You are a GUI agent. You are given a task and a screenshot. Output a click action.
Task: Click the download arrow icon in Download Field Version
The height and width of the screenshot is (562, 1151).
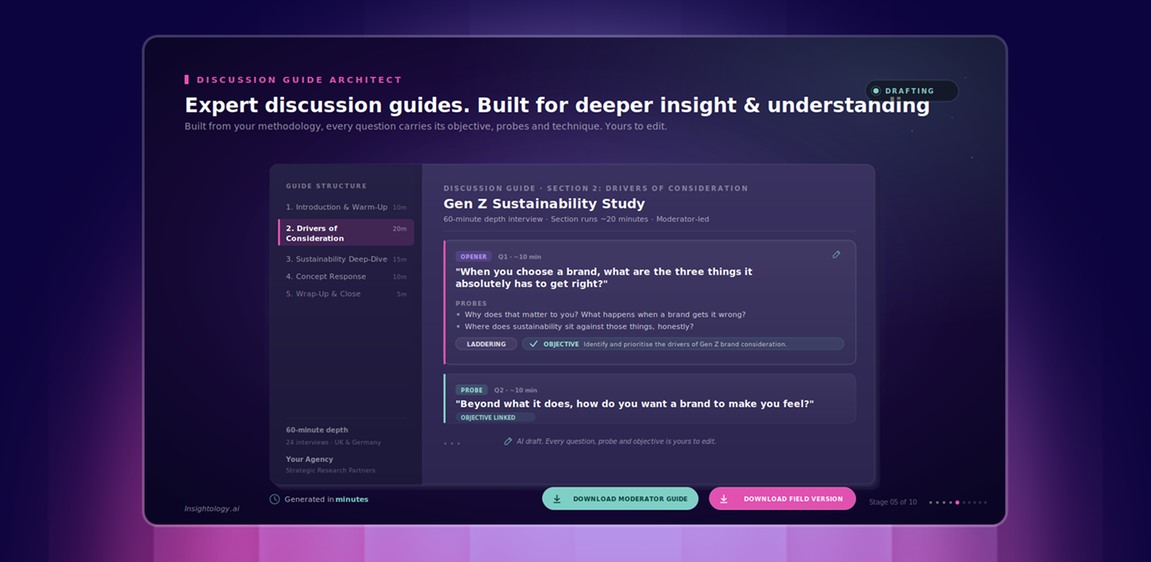pyautogui.click(x=723, y=499)
